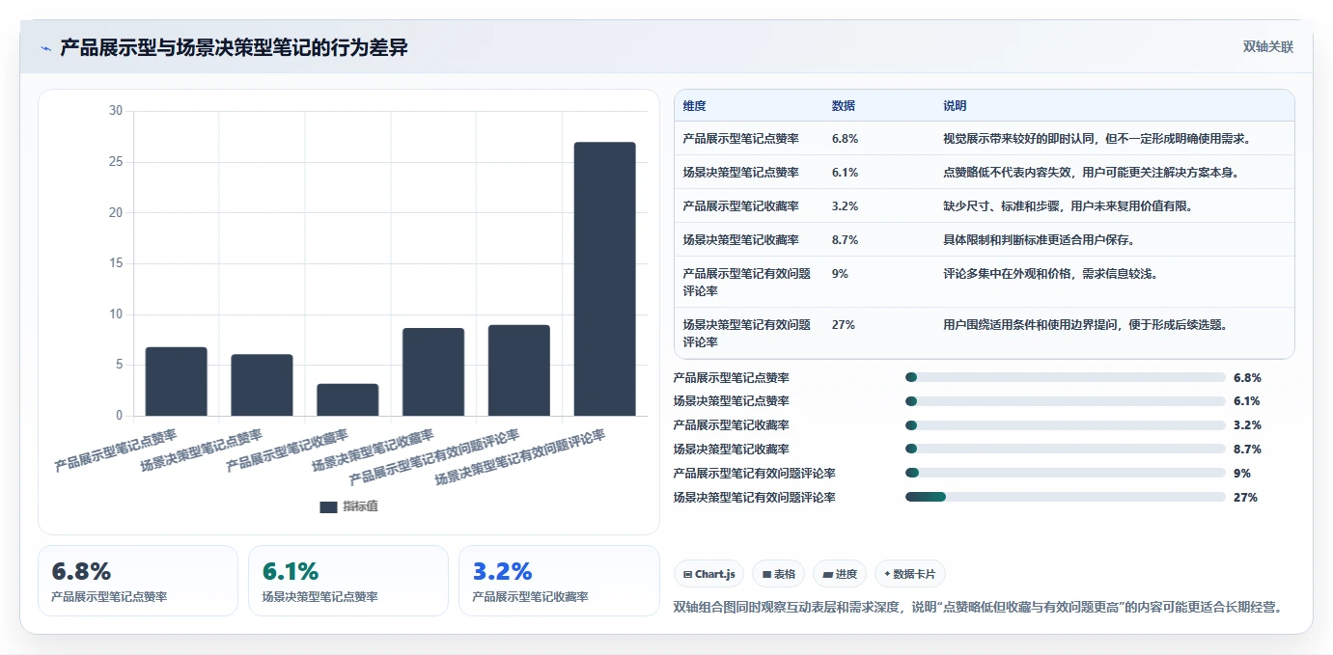Click the 8.7% value in the table
The image size is (1333, 655).
coord(845,240)
